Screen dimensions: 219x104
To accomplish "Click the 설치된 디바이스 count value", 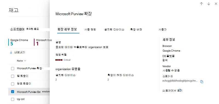I will [56, 80].
